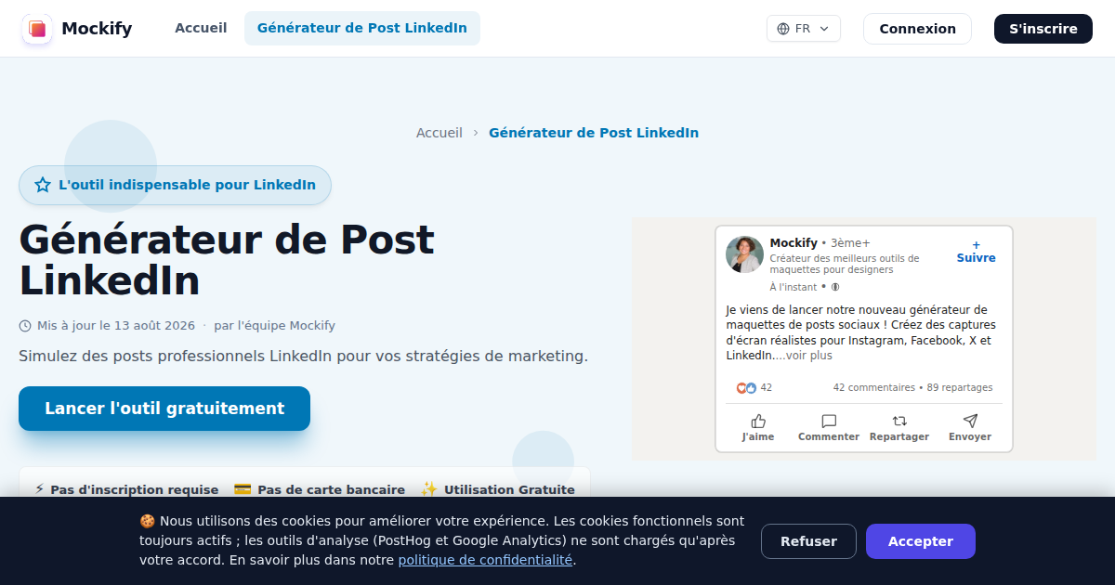This screenshot has width=1115, height=585.
Task: Expand the post with ...voir plus
Action: point(804,356)
